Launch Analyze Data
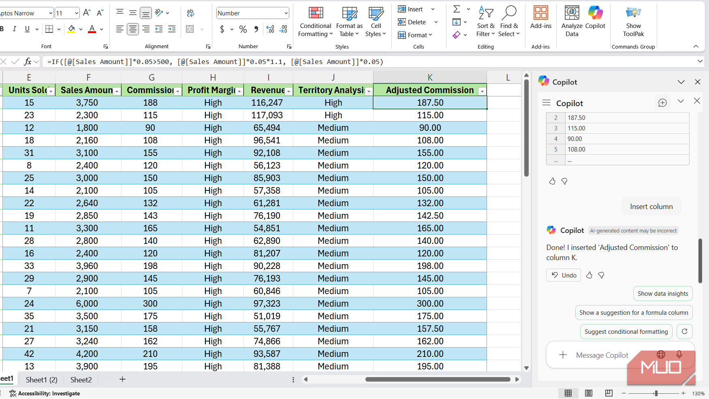This screenshot has height=399, width=709. tap(572, 22)
